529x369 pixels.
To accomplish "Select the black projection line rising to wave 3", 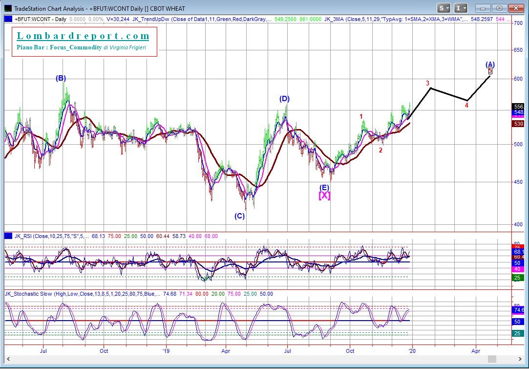I will [419, 104].
